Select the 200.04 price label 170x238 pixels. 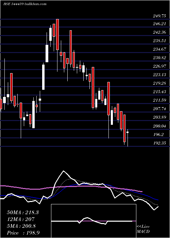(159, 126)
